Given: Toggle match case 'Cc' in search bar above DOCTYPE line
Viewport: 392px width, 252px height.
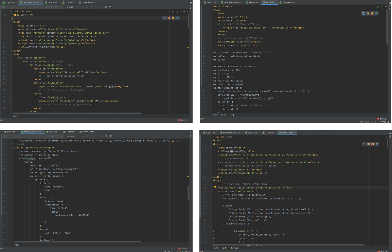Looking at the screenshot, I should pos(52,7).
